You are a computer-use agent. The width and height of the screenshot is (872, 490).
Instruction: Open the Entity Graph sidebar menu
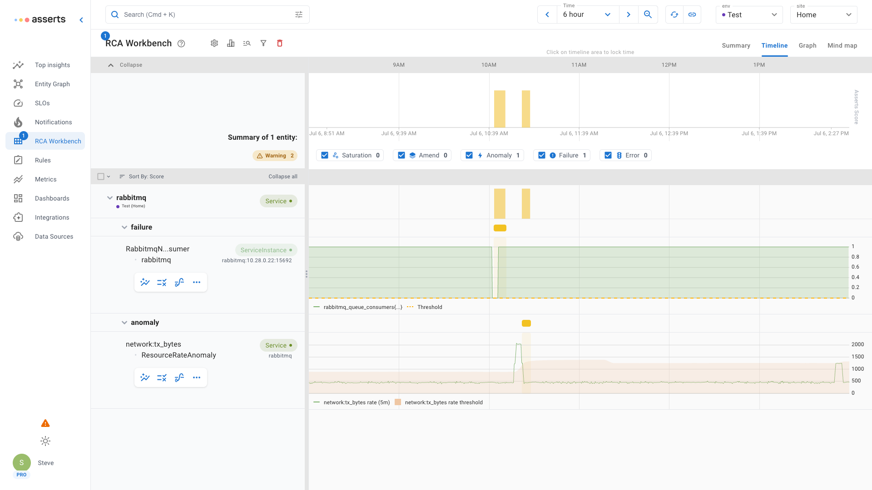52,84
